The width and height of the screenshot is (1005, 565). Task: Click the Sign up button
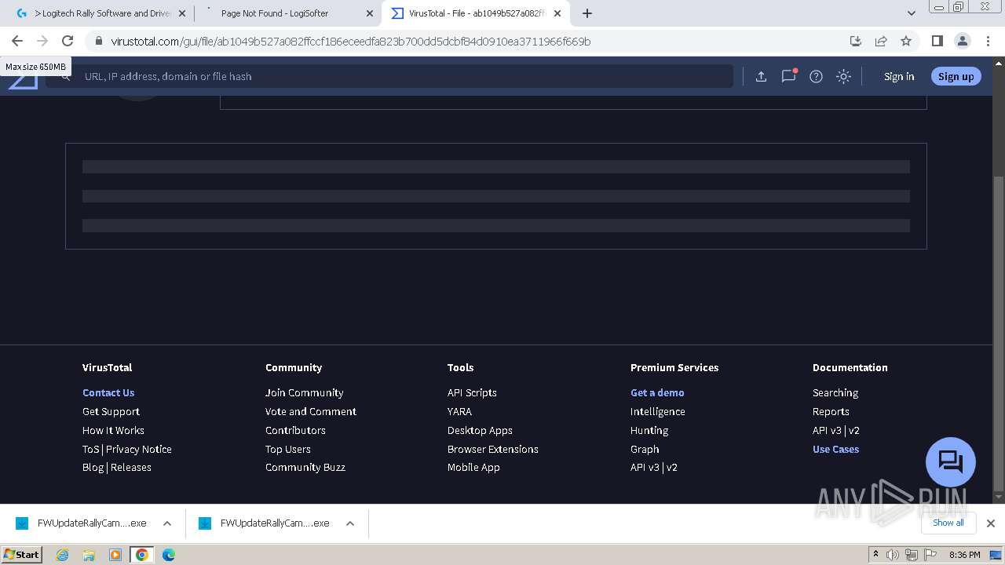tap(956, 76)
